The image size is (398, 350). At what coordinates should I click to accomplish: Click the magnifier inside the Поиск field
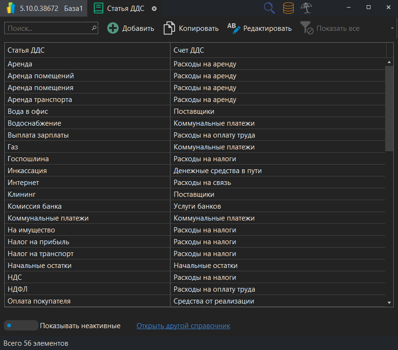[x=93, y=28]
